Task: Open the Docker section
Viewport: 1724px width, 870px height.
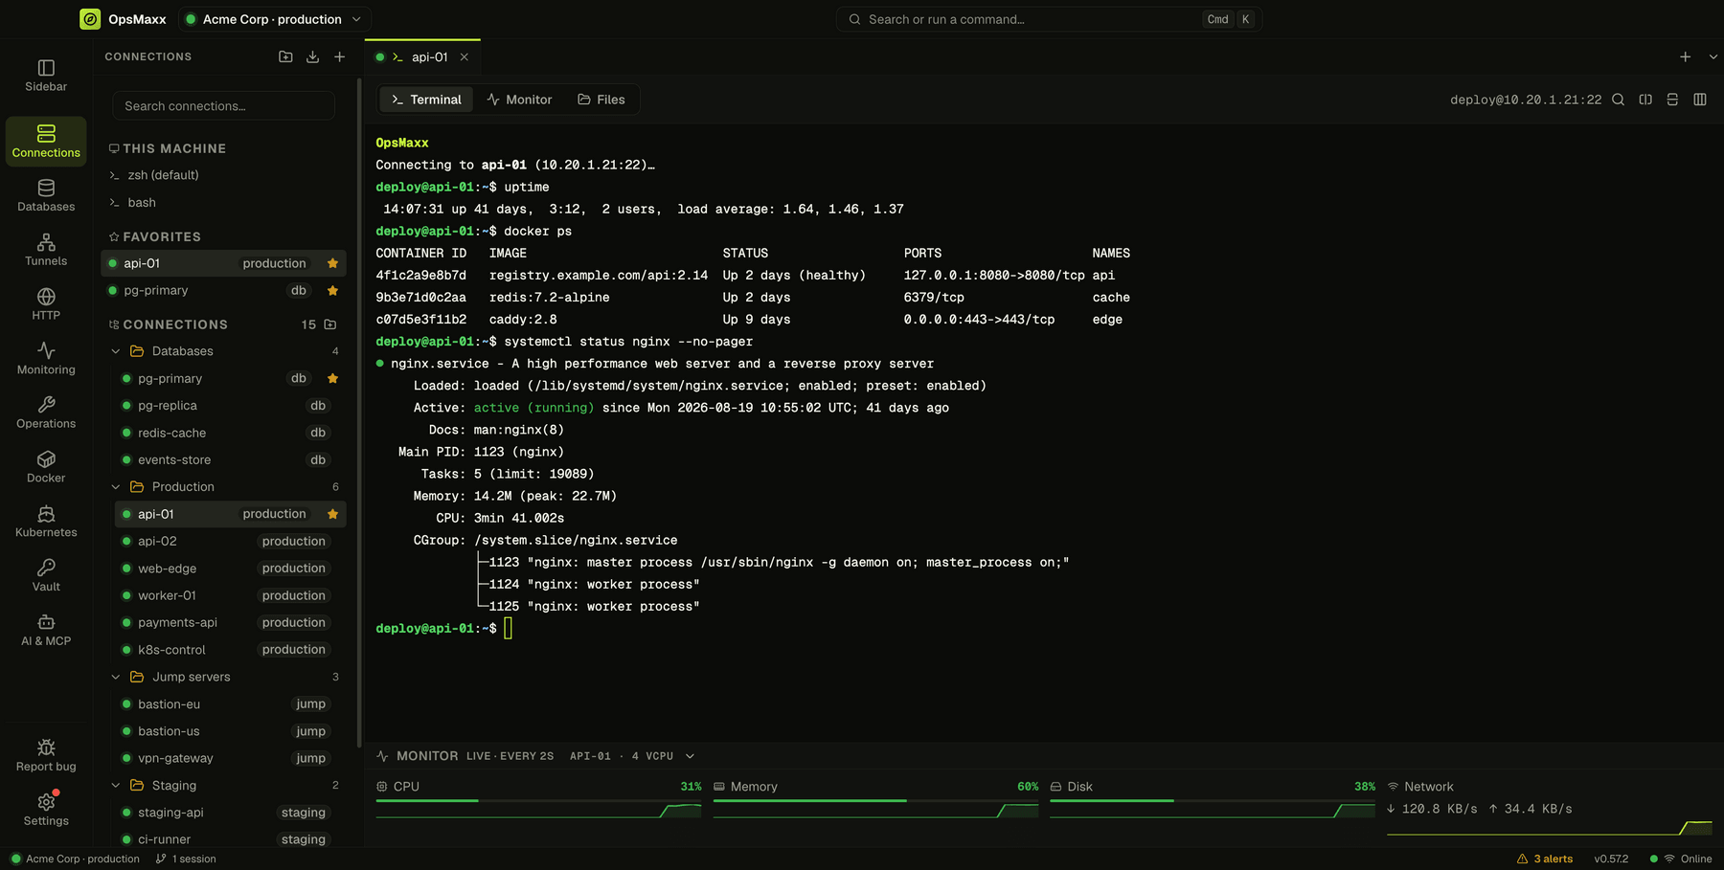Action: [x=46, y=467]
